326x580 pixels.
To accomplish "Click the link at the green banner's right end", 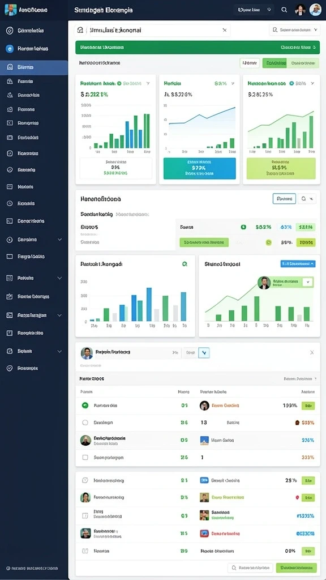I will pyautogui.click(x=298, y=48).
